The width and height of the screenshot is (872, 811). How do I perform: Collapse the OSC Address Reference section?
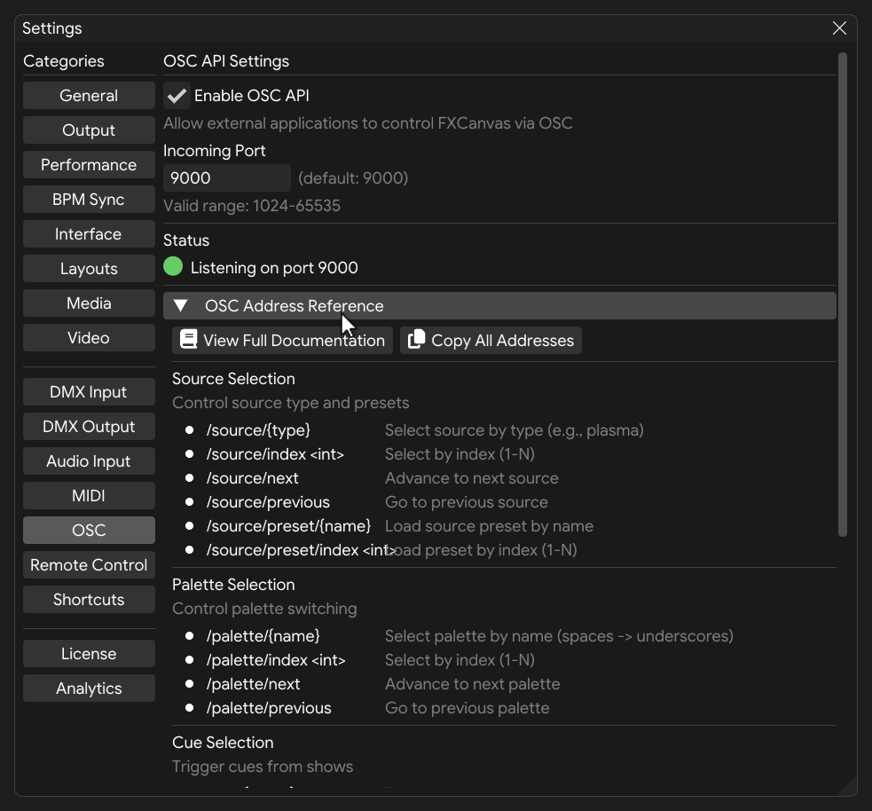[499, 306]
